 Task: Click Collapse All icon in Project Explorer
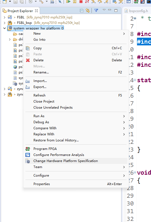81,11
